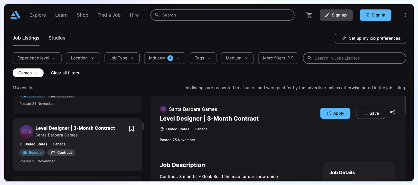Image resolution: width=418 pixels, height=185 pixels.
Task: Bookmark the Level Designer job card
Action: click(x=131, y=129)
